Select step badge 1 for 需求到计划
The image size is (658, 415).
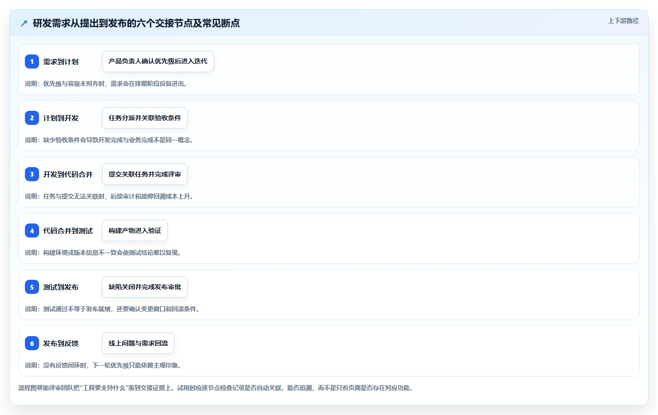(32, 61)
